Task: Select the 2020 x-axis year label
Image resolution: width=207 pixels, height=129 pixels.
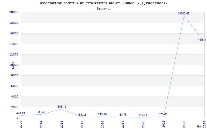Action: coord(143,124)
